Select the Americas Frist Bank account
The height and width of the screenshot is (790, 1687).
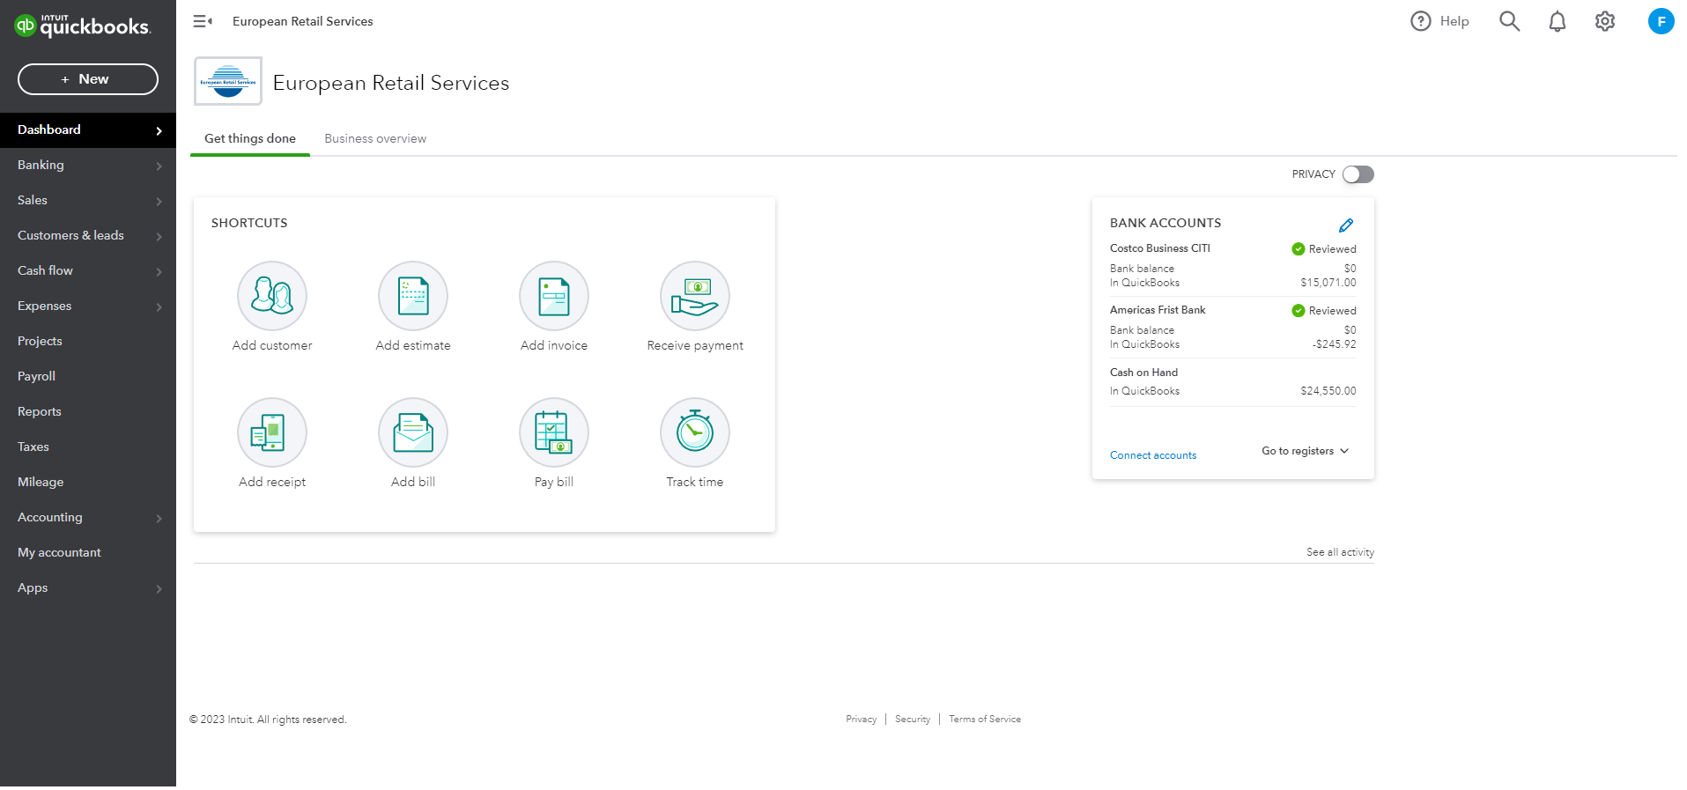point(1158,310)
